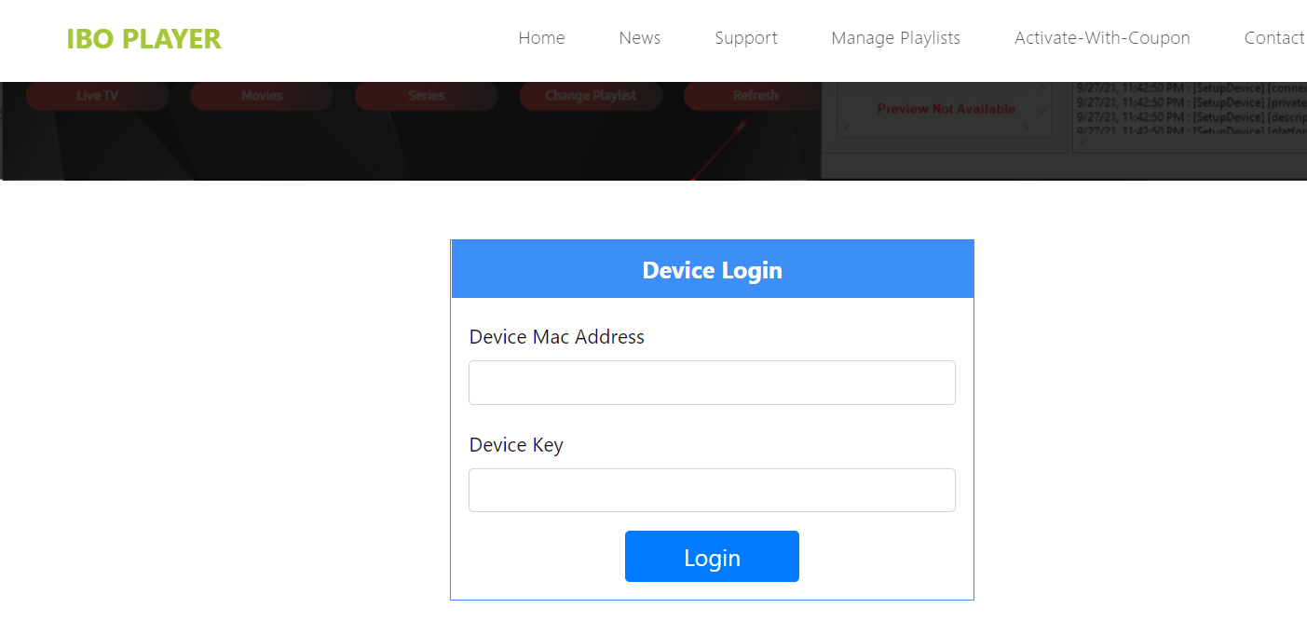Open the Contact nav link
This screenshot has width=1307, height=635.
(1273, 38)
